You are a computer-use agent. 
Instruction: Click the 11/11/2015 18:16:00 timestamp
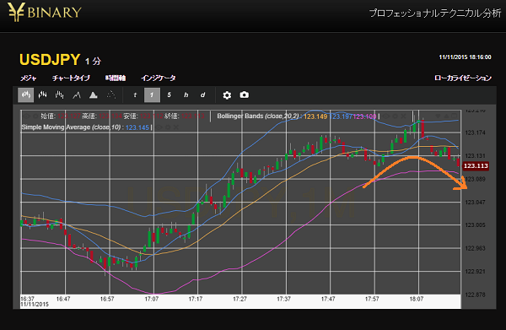pyautogui.click(x=465, y=57)
